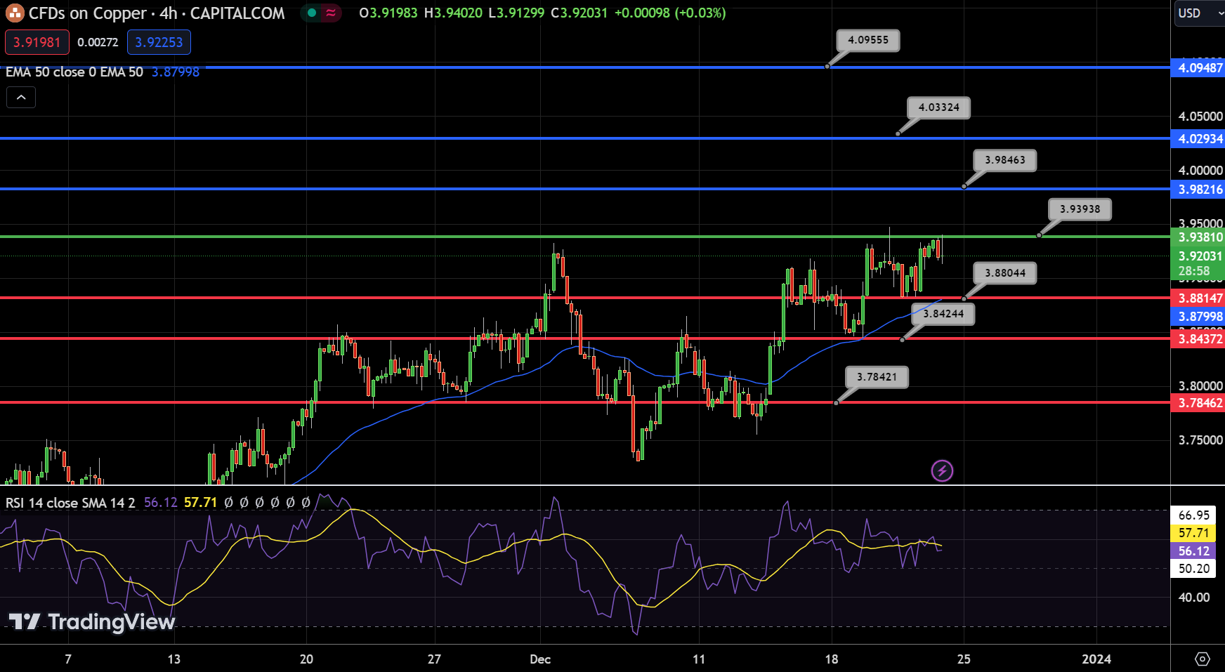1225x672 pixels.
Task: Click the purple lightning bolt instant-order icon
Action: click(x=943, y=470)
